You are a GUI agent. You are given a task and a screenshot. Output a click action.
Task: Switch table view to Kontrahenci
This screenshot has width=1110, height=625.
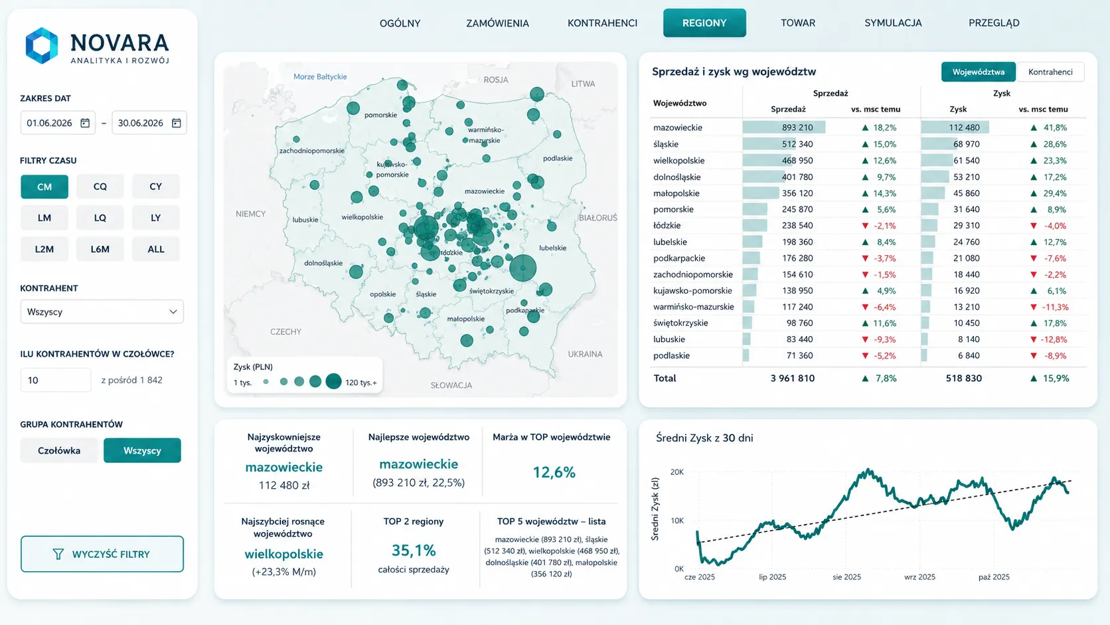click(x=1050, y=72)
